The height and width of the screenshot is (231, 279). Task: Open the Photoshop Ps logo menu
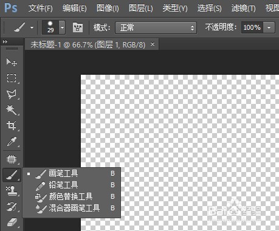[x=11, y=8]
